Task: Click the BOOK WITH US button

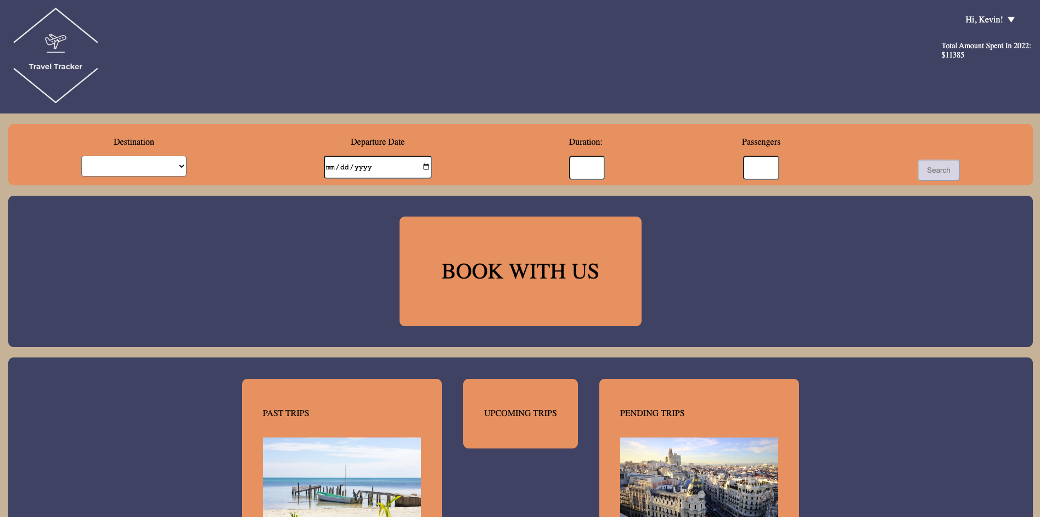Action: click(520, 271)
